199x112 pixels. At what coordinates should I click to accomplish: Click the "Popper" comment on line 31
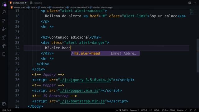[49, 85]
